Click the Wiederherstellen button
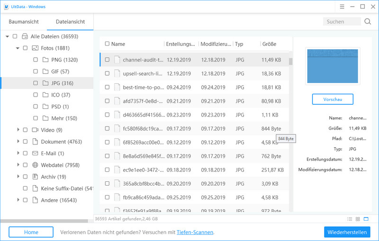The width and height of the screenshot is (379, 241). coord(347,232)
